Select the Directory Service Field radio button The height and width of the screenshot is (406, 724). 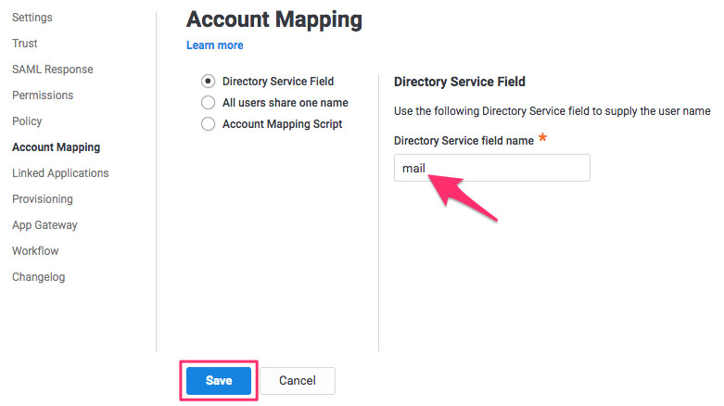pyautogui.click(x=209, y=82)
